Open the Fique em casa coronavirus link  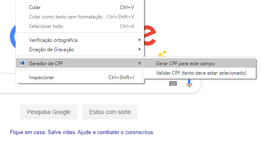pos(81,132)
